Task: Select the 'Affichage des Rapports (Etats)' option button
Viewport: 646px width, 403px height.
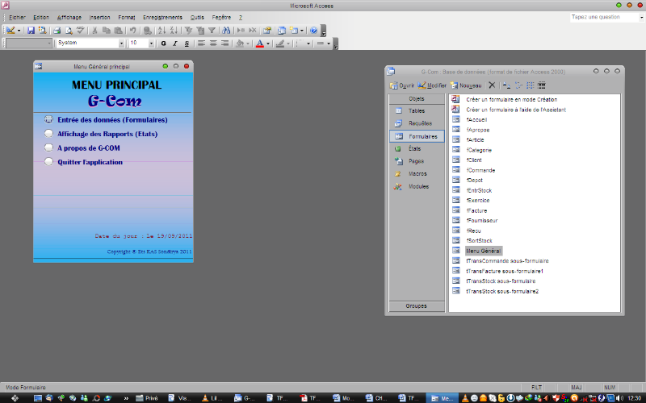Action: click(x=49, y=134)
